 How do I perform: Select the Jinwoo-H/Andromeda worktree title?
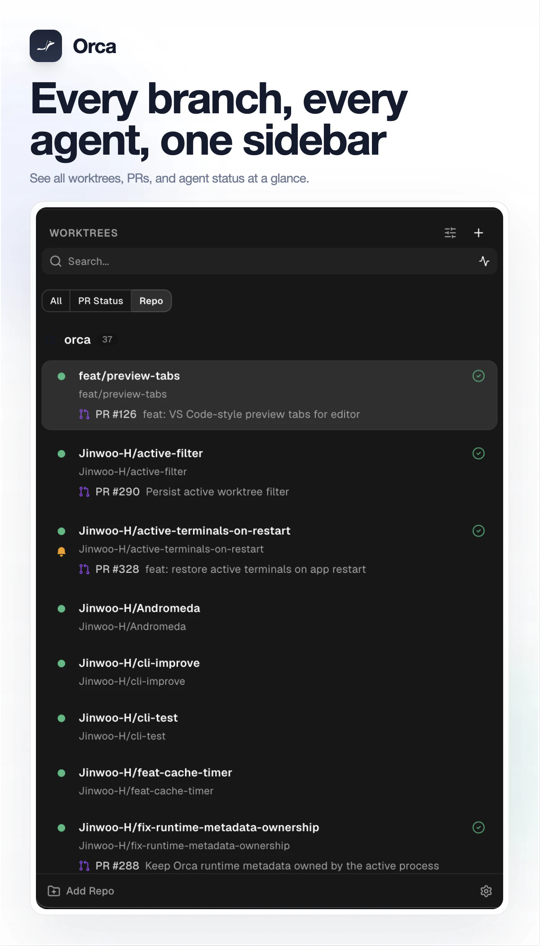click(139, 608)
